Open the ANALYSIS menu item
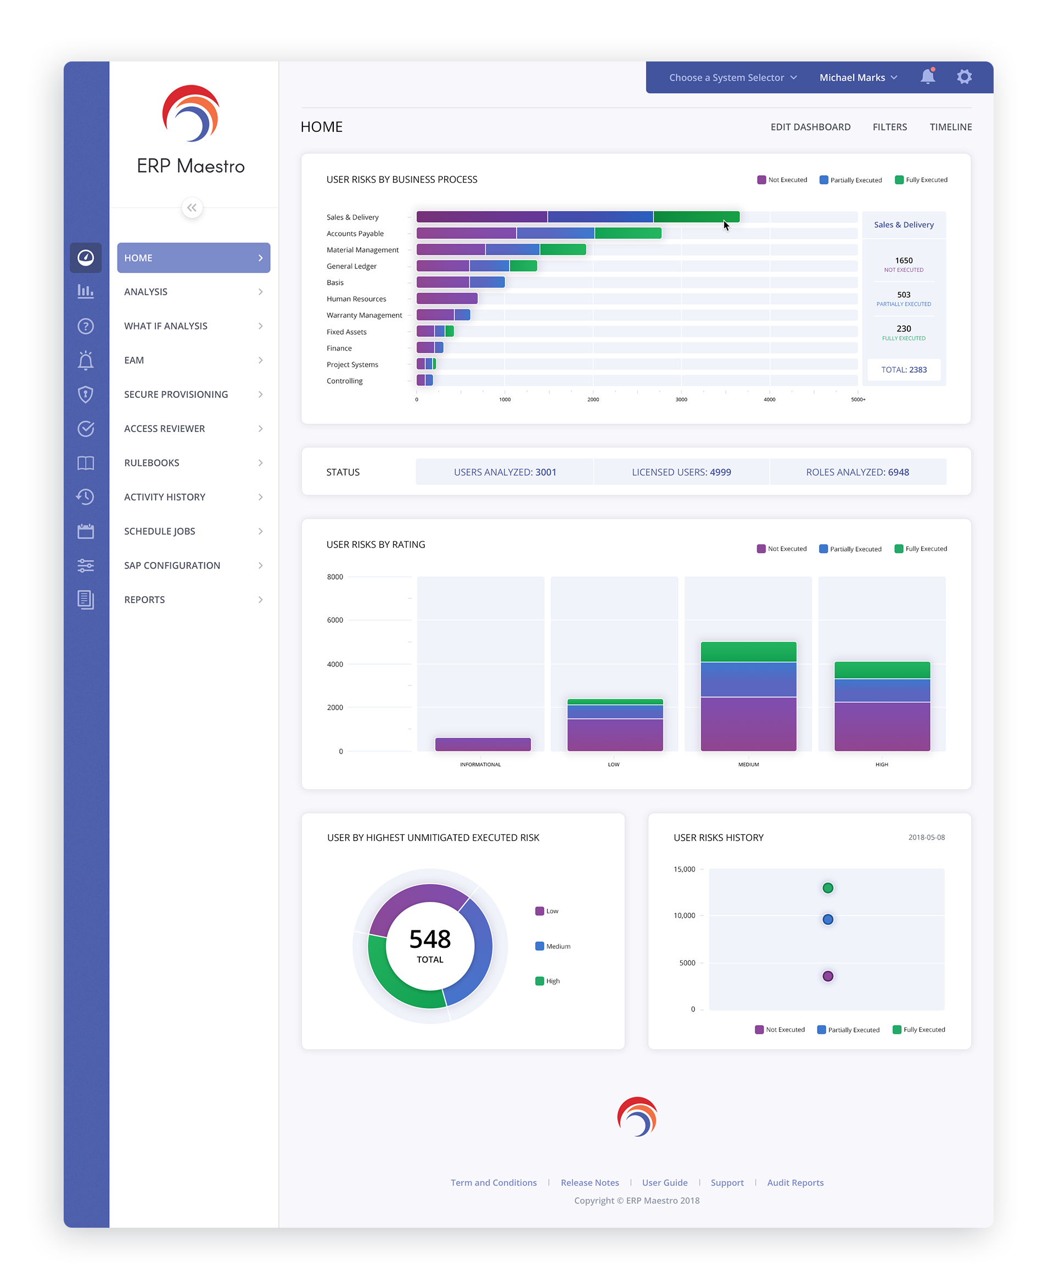Viewport: 1054px width, 1287px height. pyautogui.click(x=194, y=292)
